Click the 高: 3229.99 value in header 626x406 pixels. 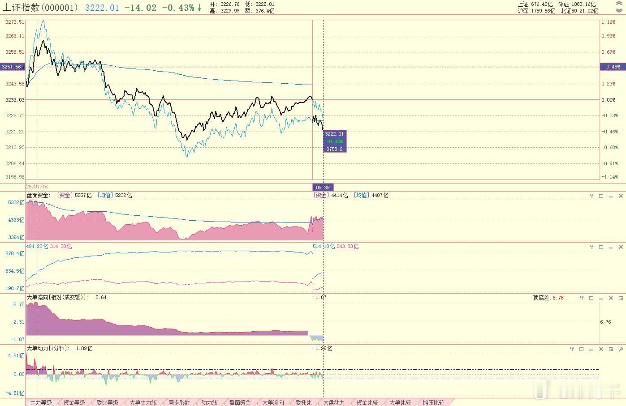coord(224,11)
